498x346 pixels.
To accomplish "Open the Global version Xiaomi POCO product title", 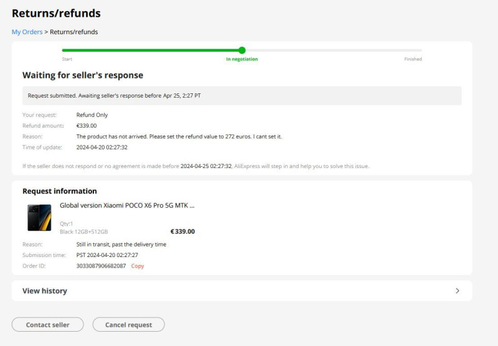I will click(x=127, y=205).
